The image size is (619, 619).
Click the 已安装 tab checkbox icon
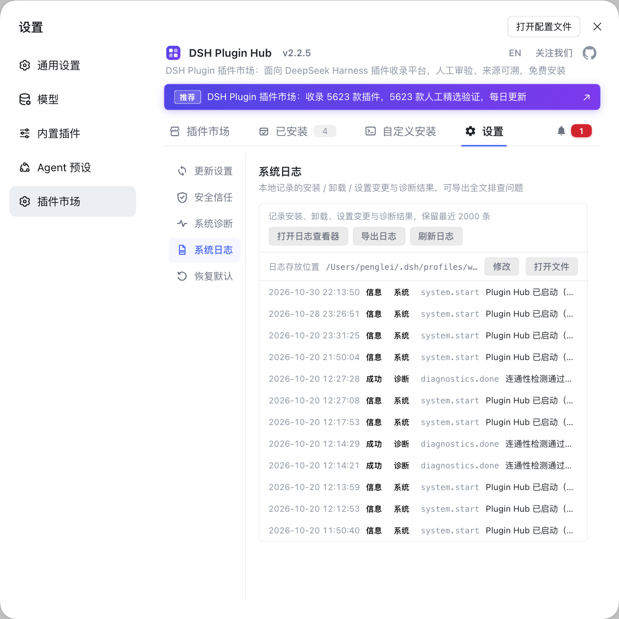point(264,132)
